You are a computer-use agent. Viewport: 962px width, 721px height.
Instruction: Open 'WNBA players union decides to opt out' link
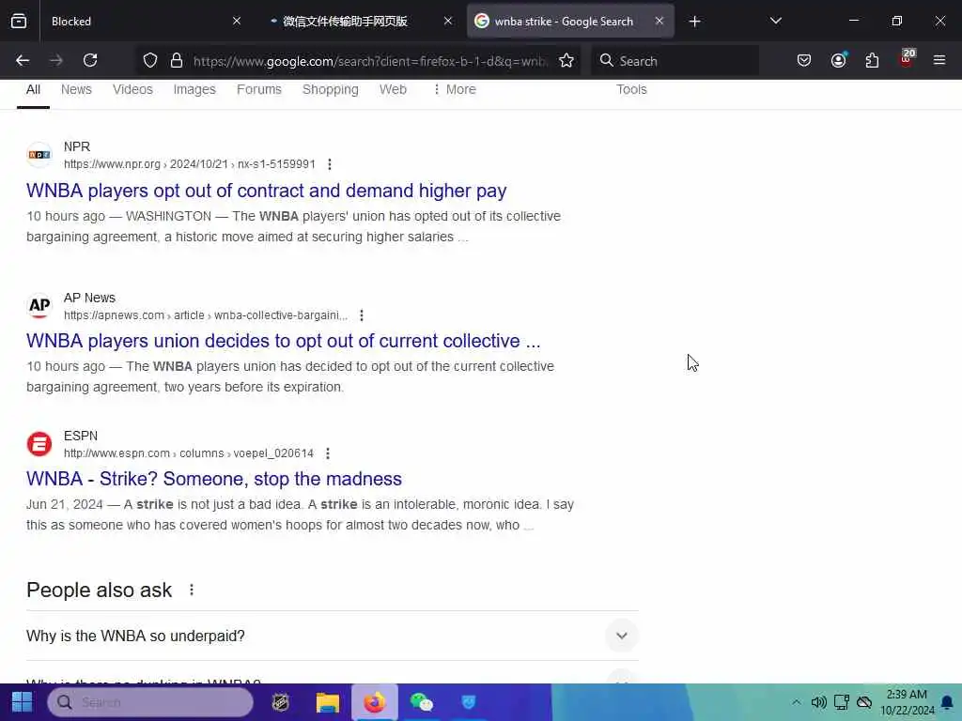pyautogui.click(x=284, y=341)
